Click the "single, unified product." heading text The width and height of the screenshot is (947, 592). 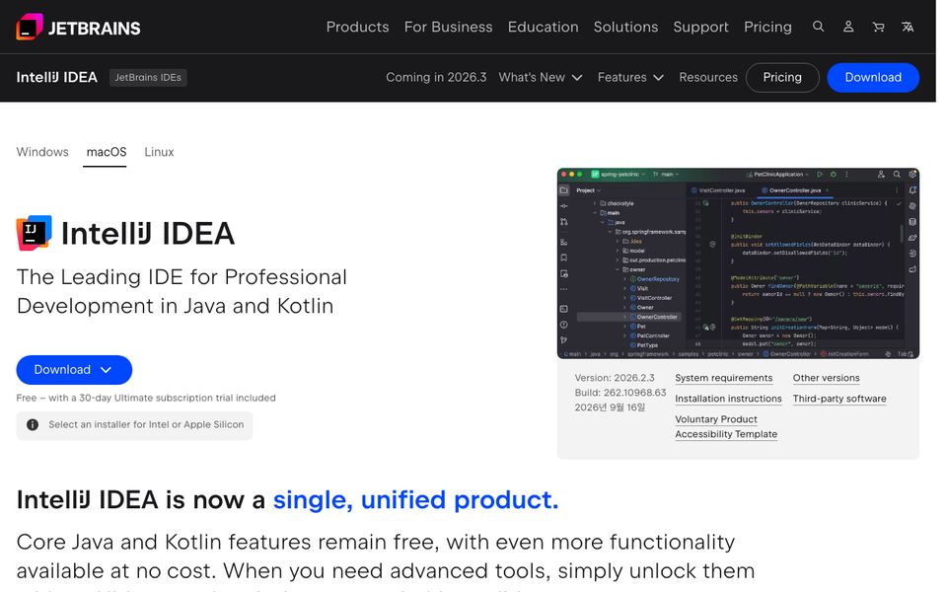(x=415, y=500)
